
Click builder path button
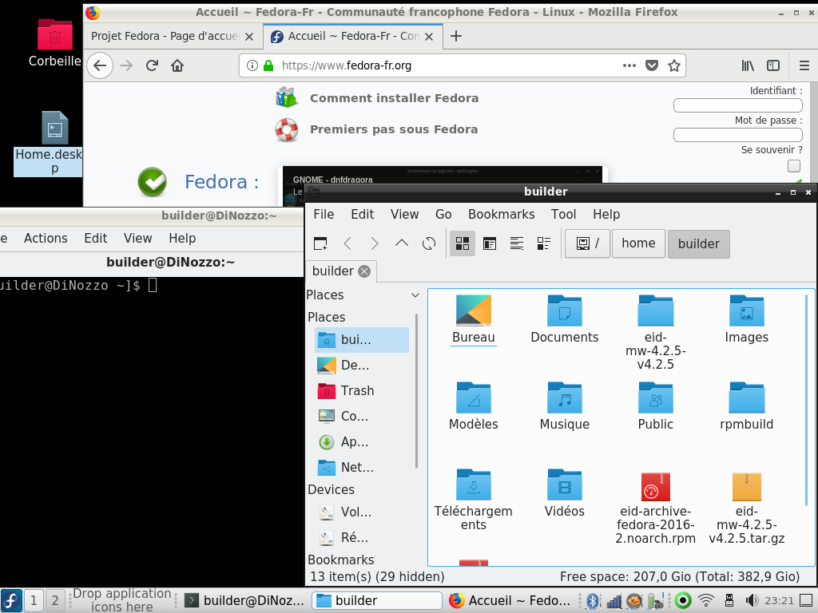pyautogui.click(x=698, y=243)
